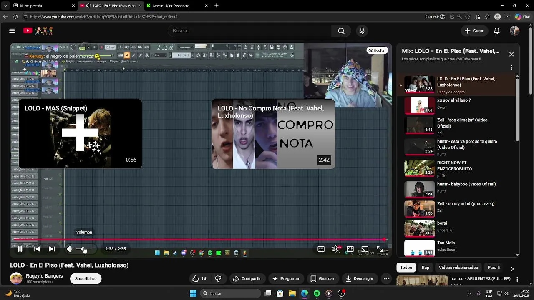Select 'Zell - on my mind (prod. ezeq)'
The image size is (534, 300).
457,209
